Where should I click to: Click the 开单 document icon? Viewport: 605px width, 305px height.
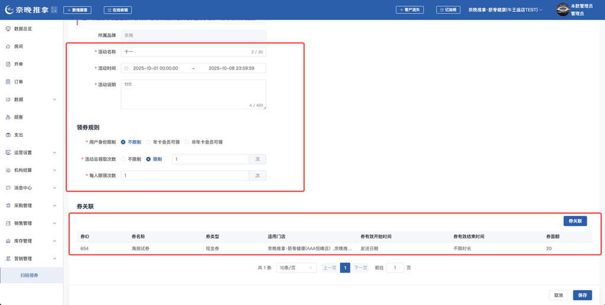point(8,64)
